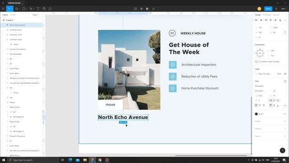Set text vertical align bottom toggle

(x=278, y=105)
